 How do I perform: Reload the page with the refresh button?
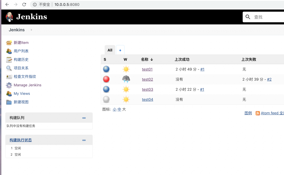(24, 4)
